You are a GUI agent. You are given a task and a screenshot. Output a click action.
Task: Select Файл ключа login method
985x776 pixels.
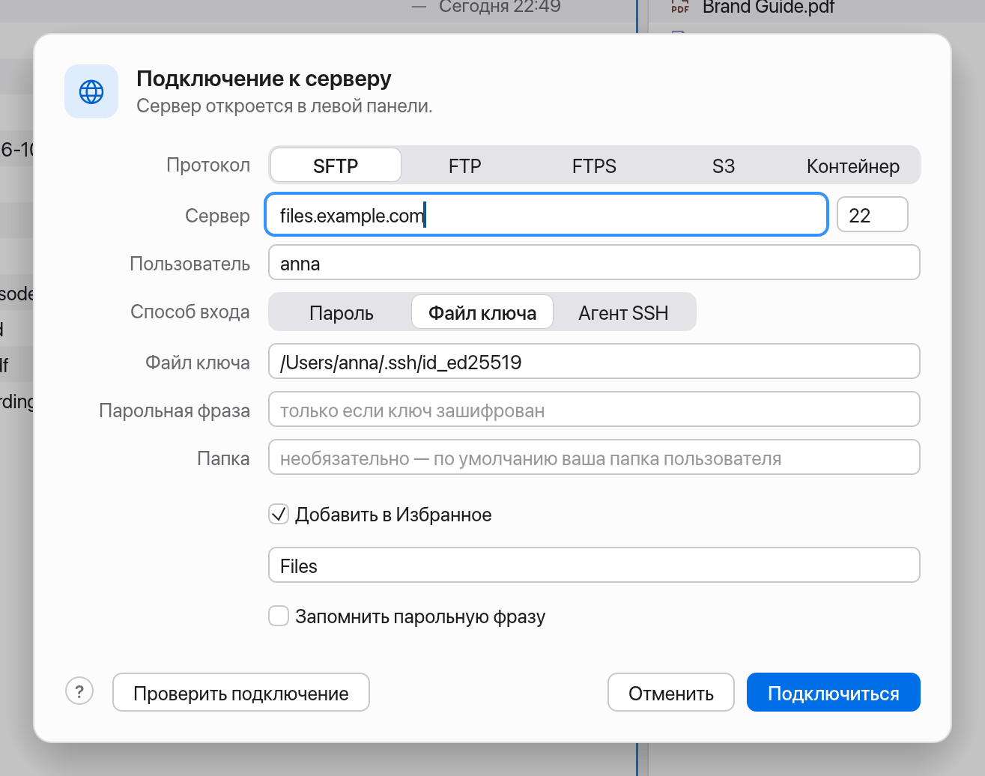pyautogui.click(x=482, y=312)
